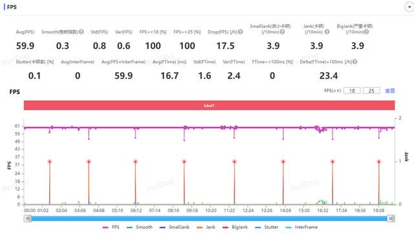Click the help icon beside Jank(/10min)

pyautogui.click(x=327, y=32)
